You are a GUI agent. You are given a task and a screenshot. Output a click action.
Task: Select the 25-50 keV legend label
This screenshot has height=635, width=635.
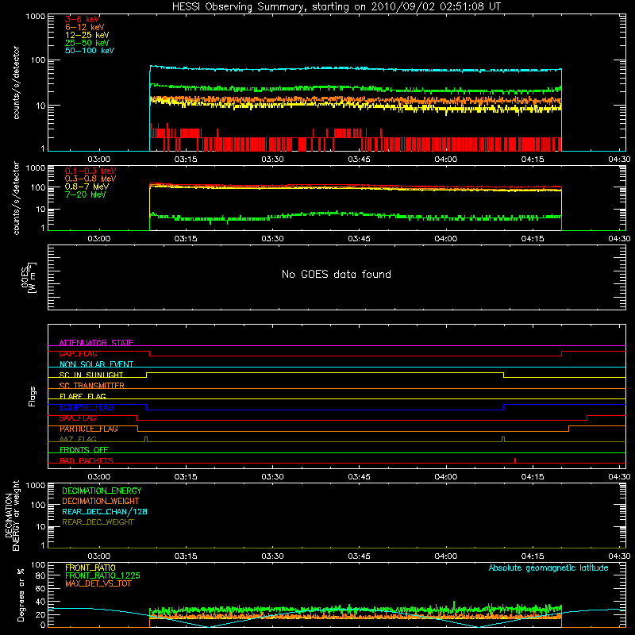click(87, 43)
